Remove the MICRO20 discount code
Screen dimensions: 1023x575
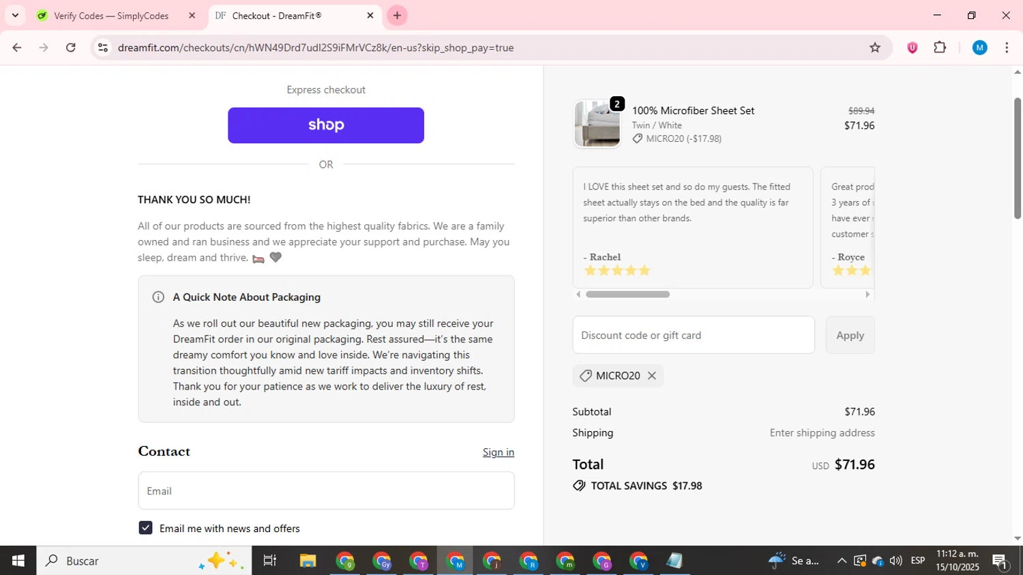click(x=652, y=376)
